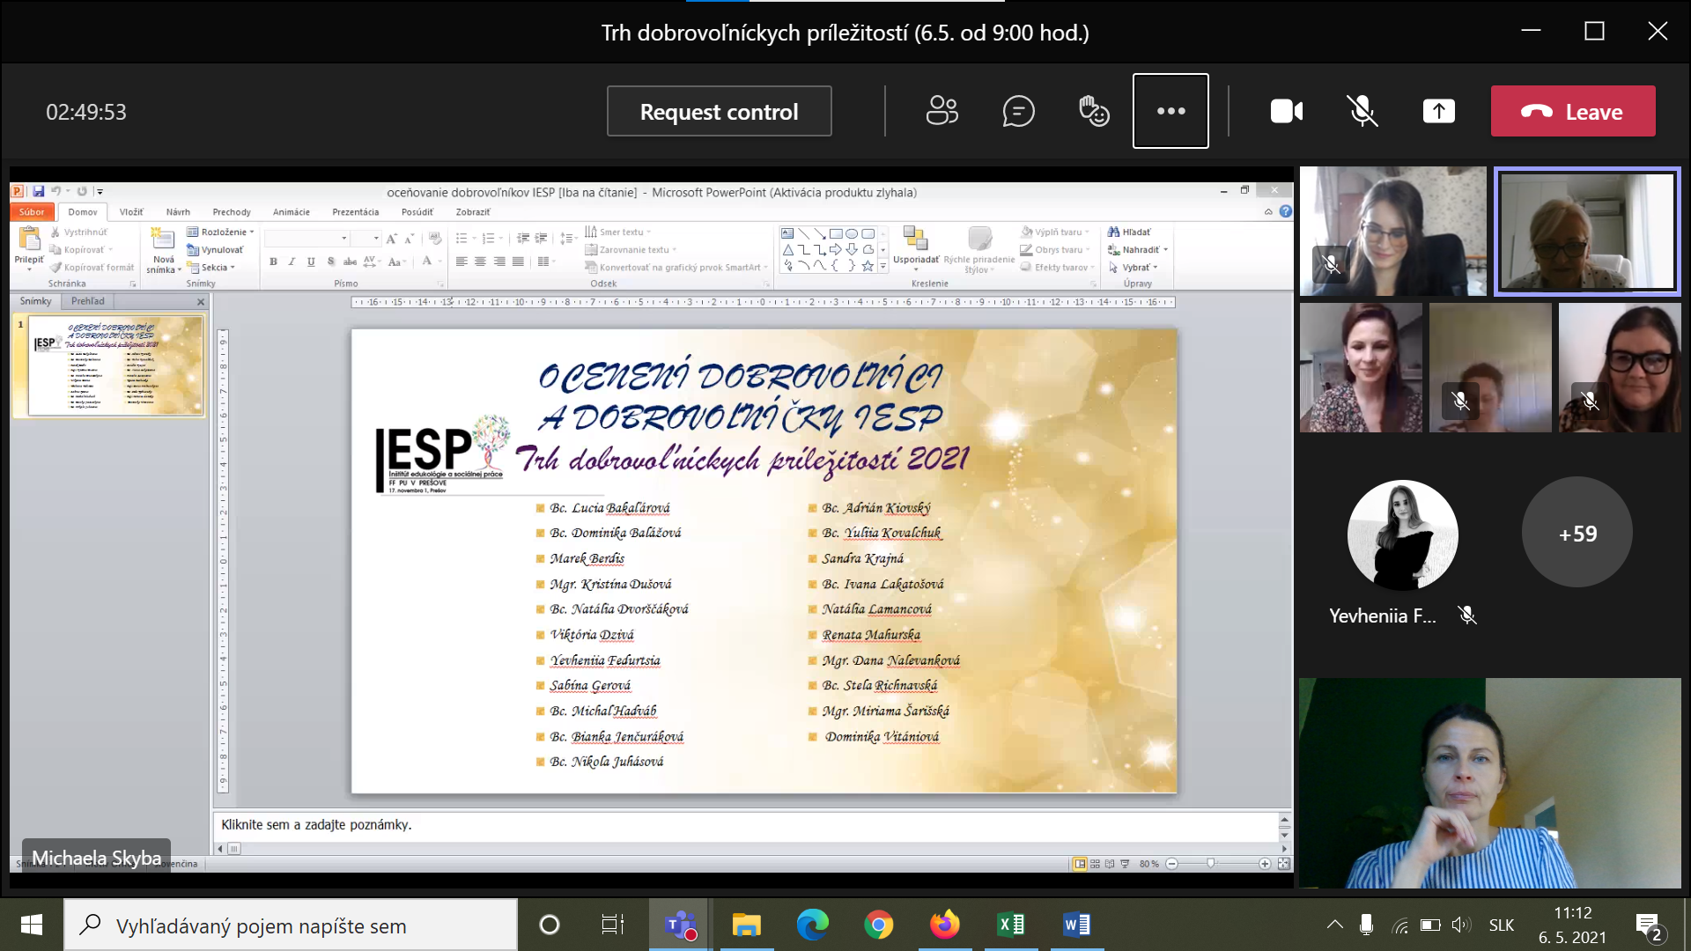
Task: Click the Prilepiť paste icon
Action: click(x=29, y=239)
